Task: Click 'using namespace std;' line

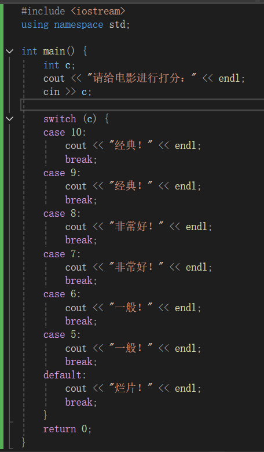Action: tap(76, 24)
